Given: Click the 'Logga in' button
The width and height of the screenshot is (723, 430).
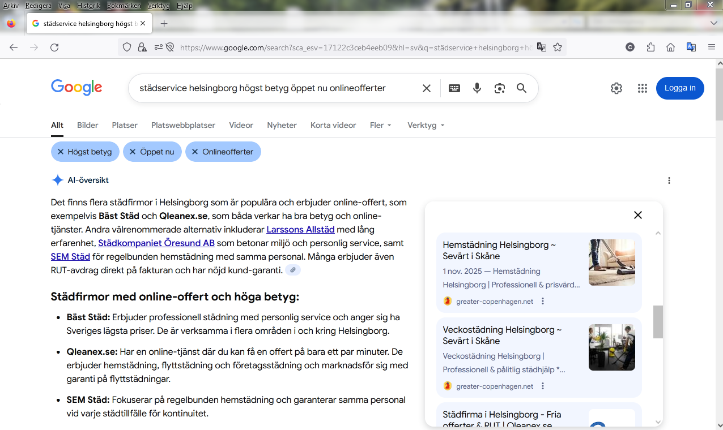Looking at the screenshot, I should 680,88.
